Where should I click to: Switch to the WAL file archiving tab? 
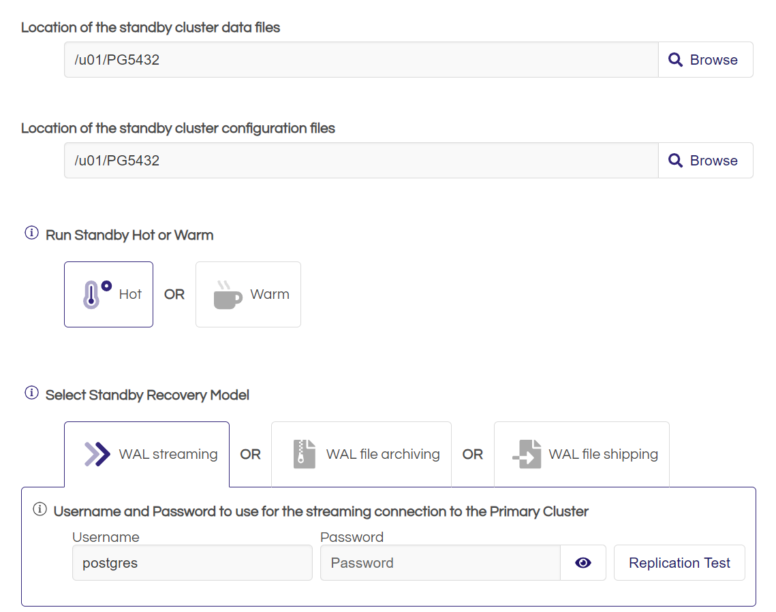point(361,453)
